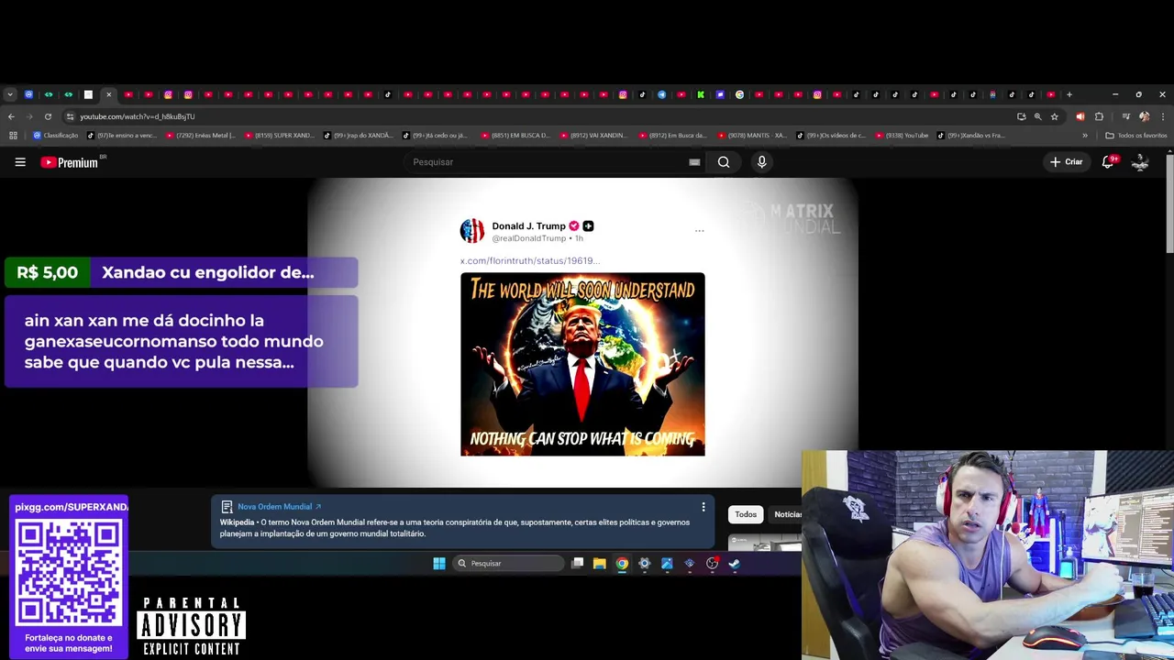The image size is (1174, 660).
Task: Open the 'EM BUSCA D...' bookmark
Action: pos(515,136)
